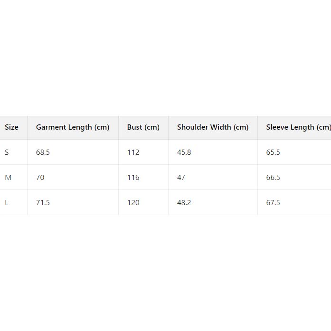Image resolution: width=331 pixels, height=331 pixels.
Task: Click bust value 120
Action: tap(133, 203)
